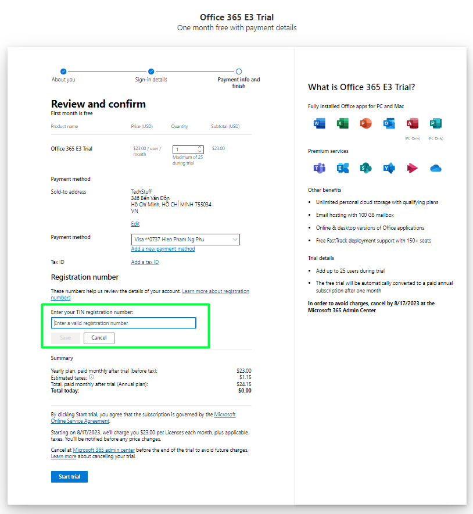Decrease quantity with the down arrow
Image resolution: width=473 pixels, height=514 pixels.
[x=200, y=151]
